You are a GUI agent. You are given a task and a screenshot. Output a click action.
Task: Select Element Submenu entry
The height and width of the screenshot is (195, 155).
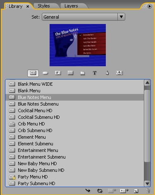(75, 144)
